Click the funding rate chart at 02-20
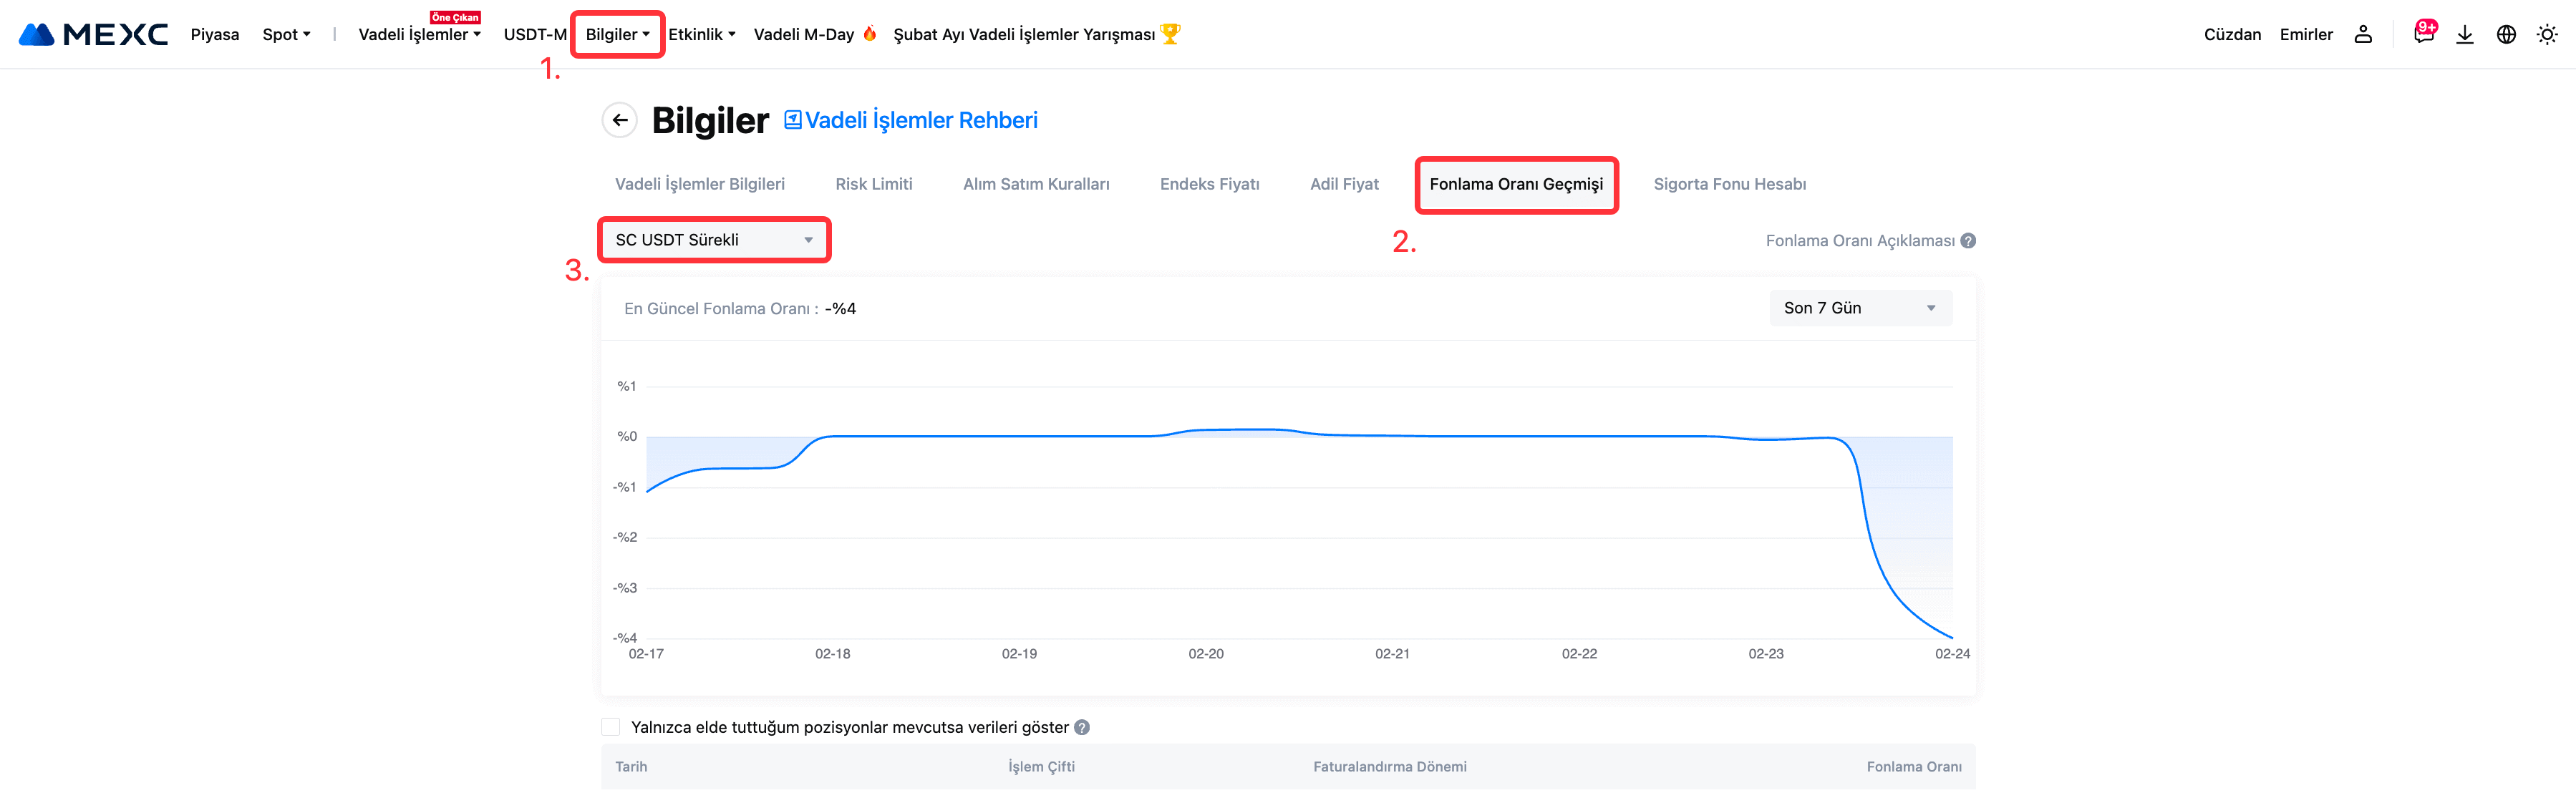 point(1206,432)
